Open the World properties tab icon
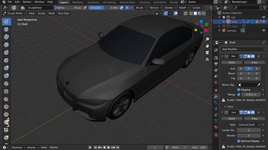The height and width of the screenshot is (150, 268). click(x=216, y=82)
